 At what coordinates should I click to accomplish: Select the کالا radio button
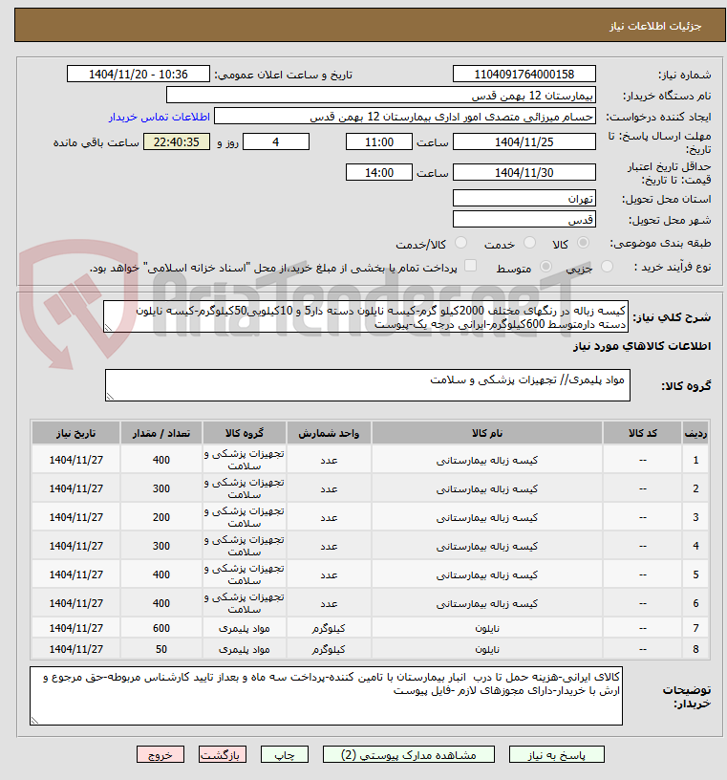pos(583,243)
